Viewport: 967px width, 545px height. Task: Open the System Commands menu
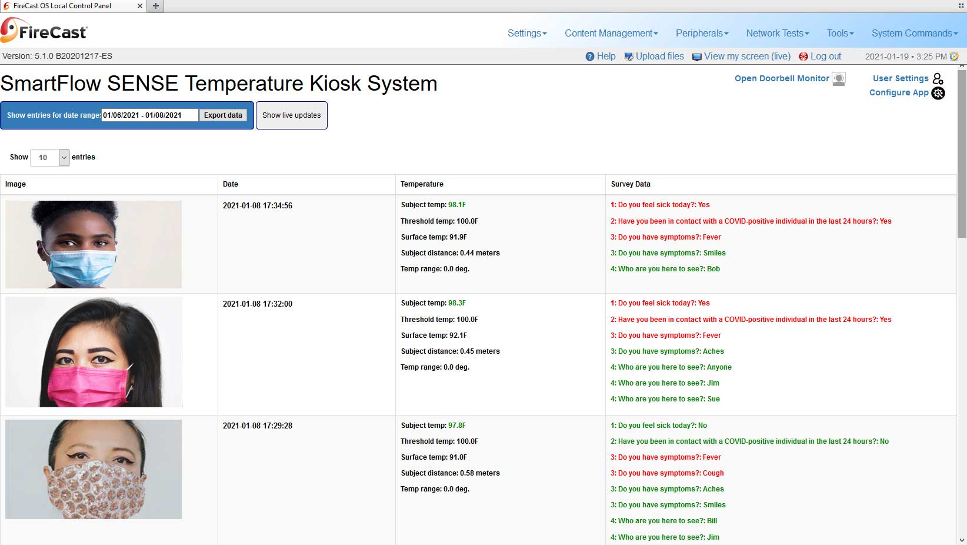tap(914, 34)
